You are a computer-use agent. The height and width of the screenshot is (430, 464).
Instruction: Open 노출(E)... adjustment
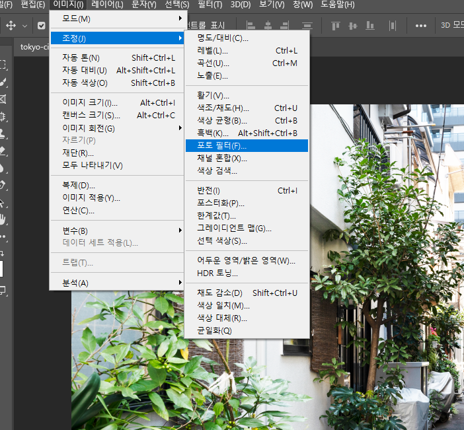[247, 76]
